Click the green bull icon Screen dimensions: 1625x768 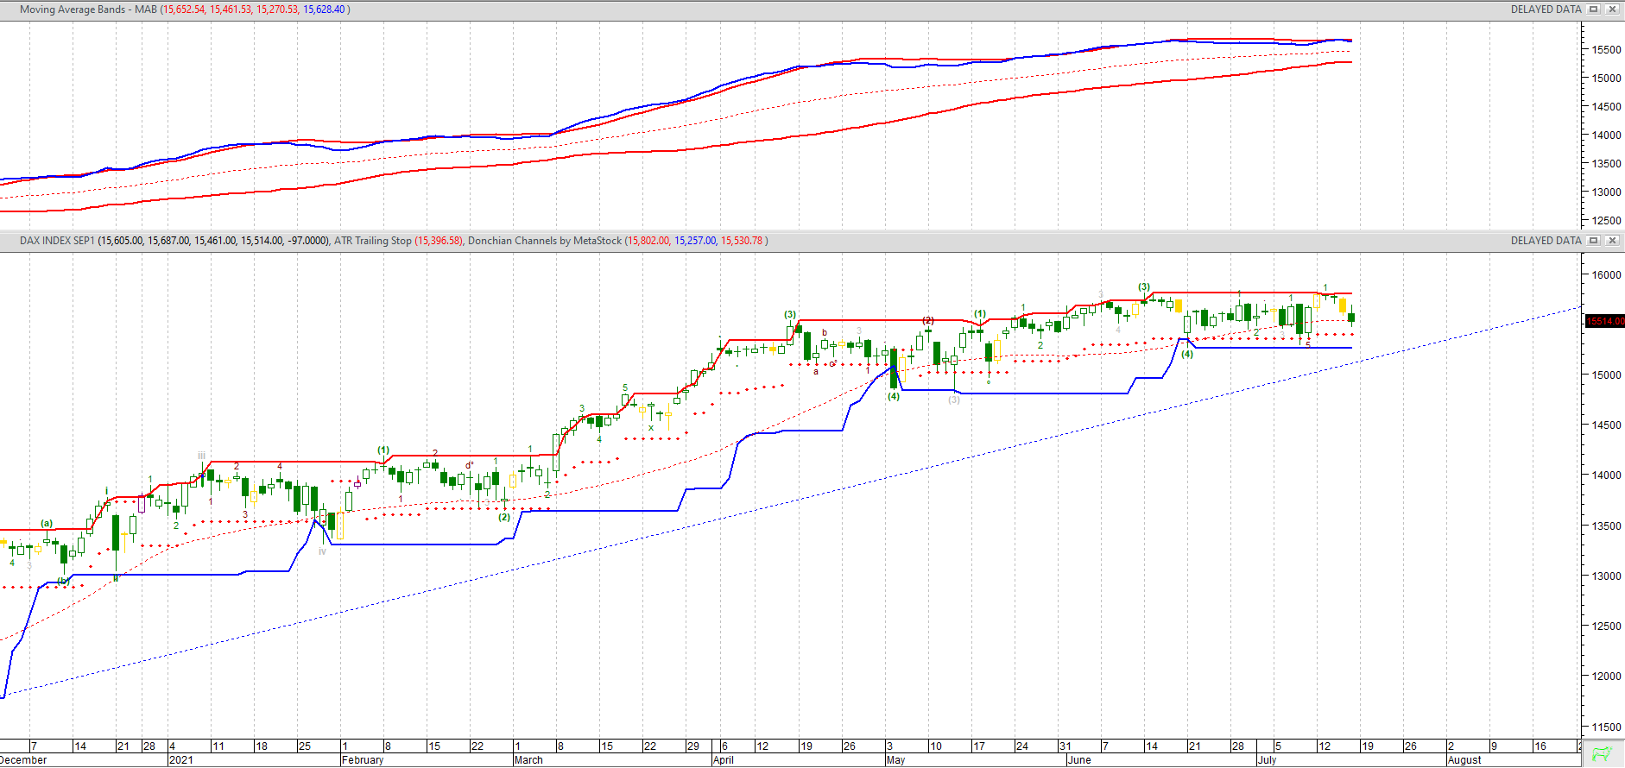(1602, 753)
